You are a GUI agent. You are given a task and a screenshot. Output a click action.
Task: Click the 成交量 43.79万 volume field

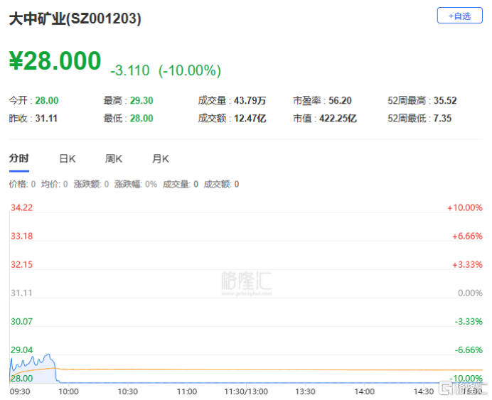[x=232, y=101]
